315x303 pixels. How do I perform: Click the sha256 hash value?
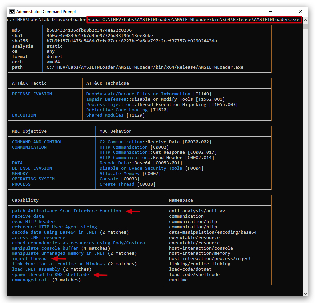coord(132,41)
